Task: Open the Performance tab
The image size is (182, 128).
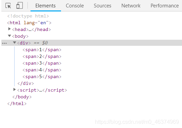Action: click(165, 6)
